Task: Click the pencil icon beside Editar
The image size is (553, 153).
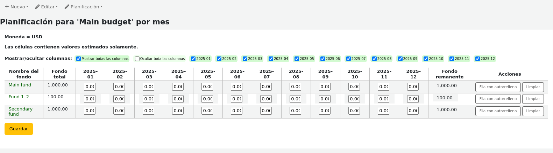Action: click(x=37, y=7)
